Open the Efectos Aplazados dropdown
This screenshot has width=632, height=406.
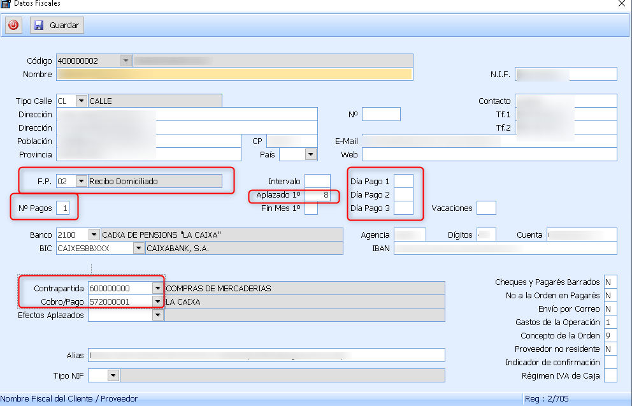tap(157, 315)
